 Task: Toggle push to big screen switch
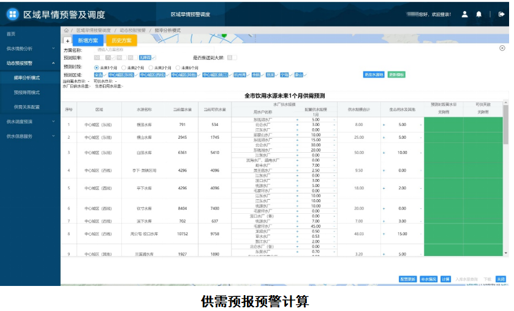232,57
